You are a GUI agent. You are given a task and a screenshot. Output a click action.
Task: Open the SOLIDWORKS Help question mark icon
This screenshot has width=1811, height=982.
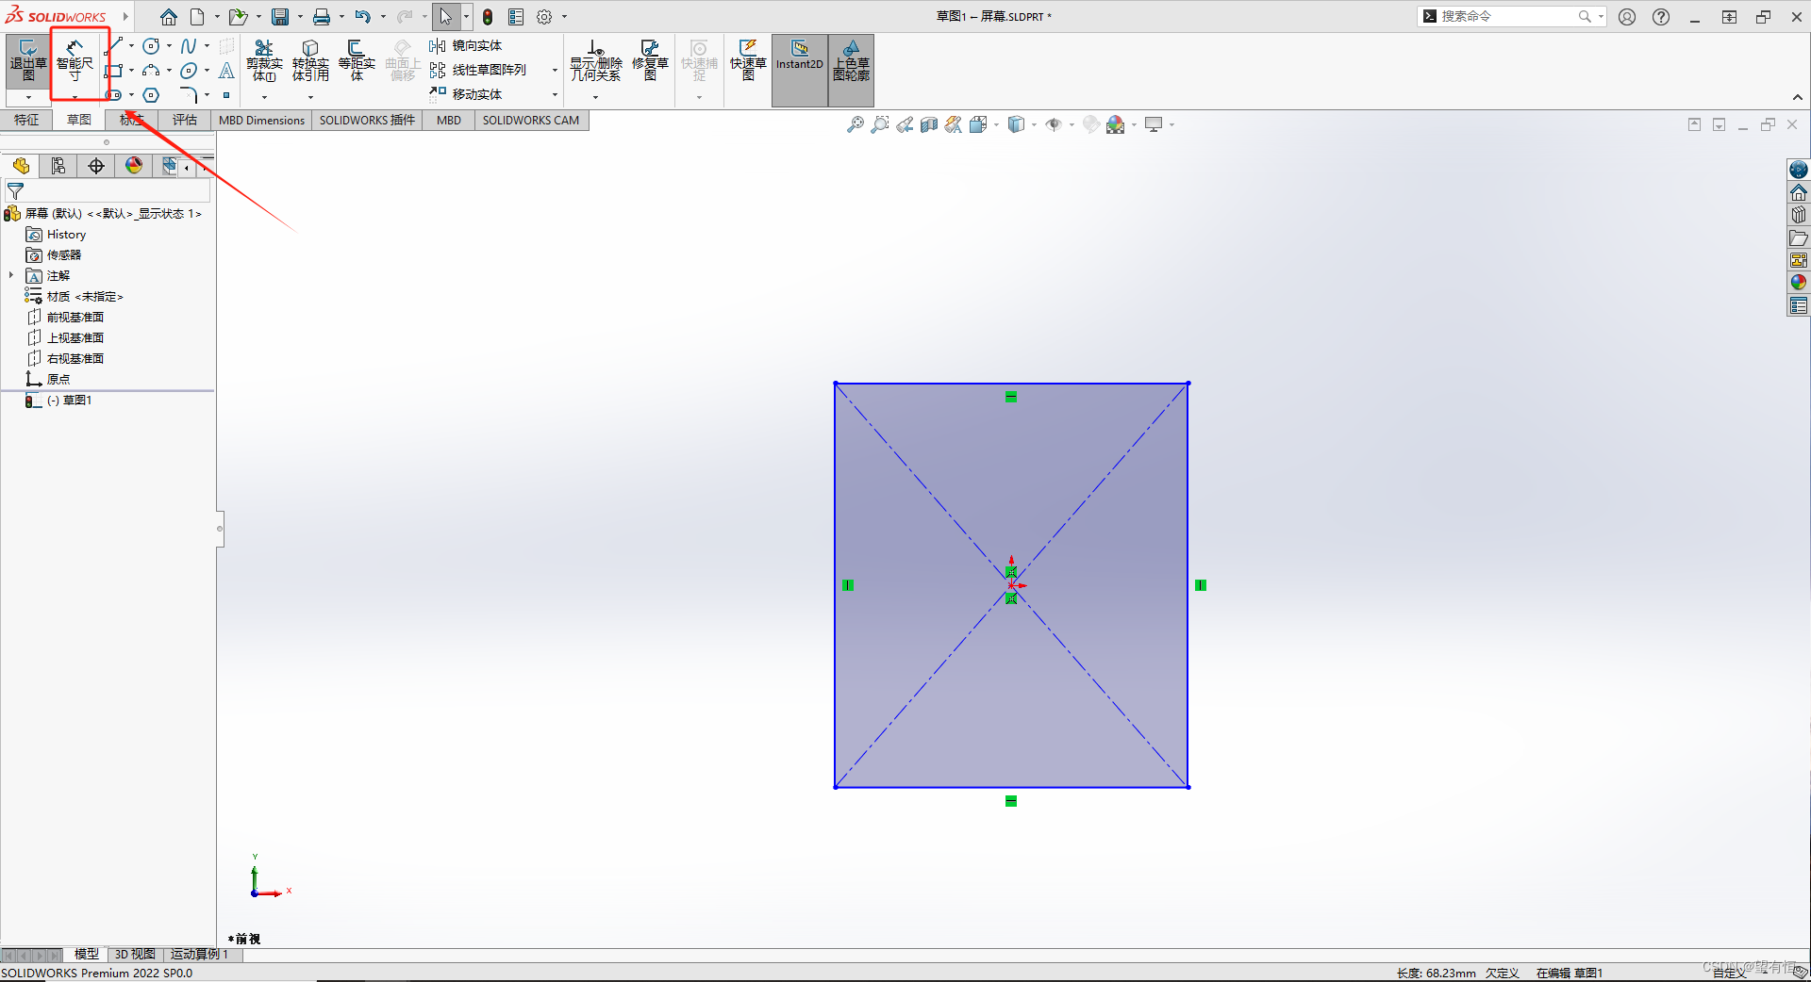coord(1661,17)
